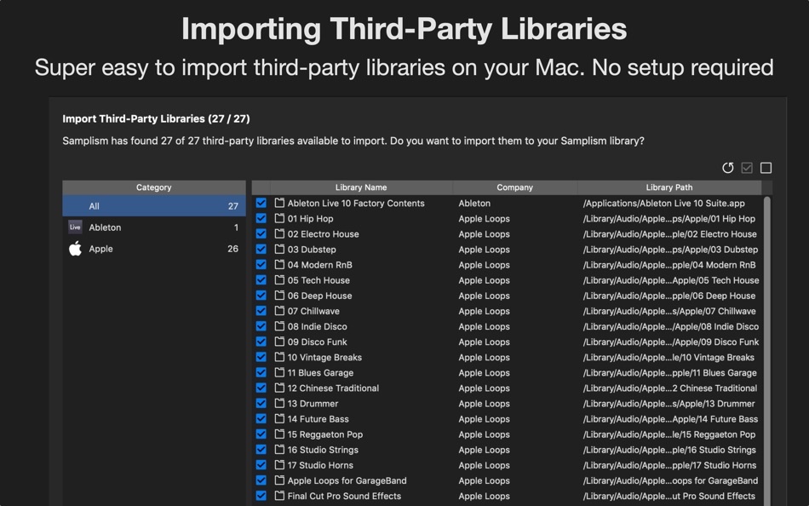Click the Category column header
The height and width of the screenshot is (506, 809).
154,187
